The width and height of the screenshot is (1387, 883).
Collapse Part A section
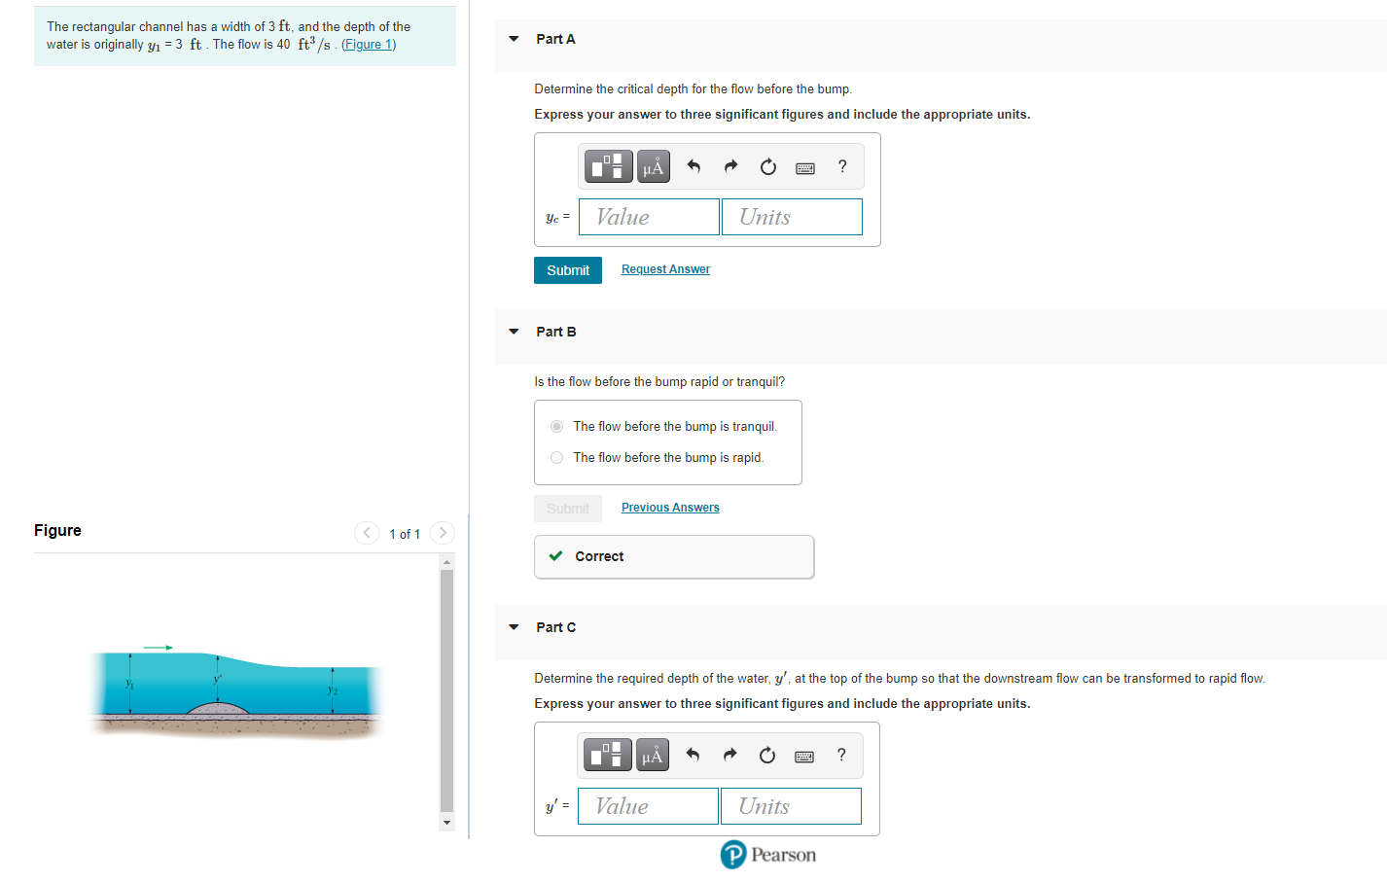tap(514, 39)
